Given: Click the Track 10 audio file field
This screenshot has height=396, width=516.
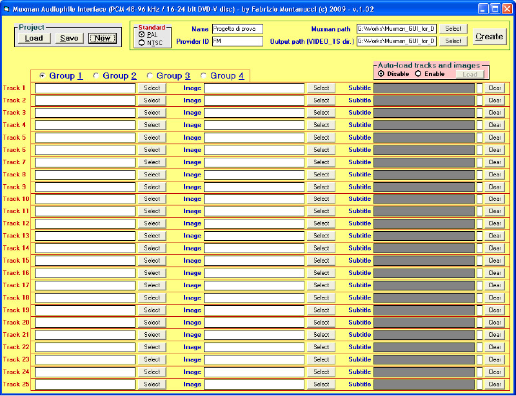Looking at the screenshot, I should pos(84,199).
